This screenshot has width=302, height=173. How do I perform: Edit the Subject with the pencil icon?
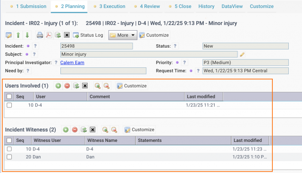point(242,55)
